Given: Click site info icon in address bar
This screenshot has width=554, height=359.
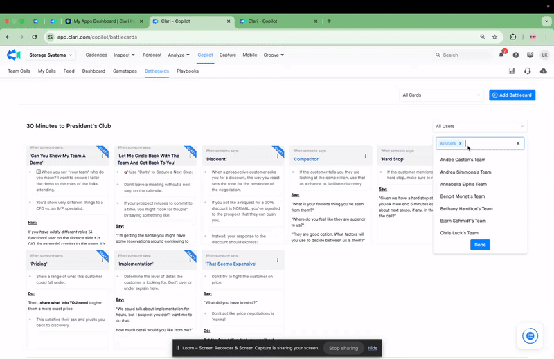Looking at the screenshot, I should click(x=50, y=37).
